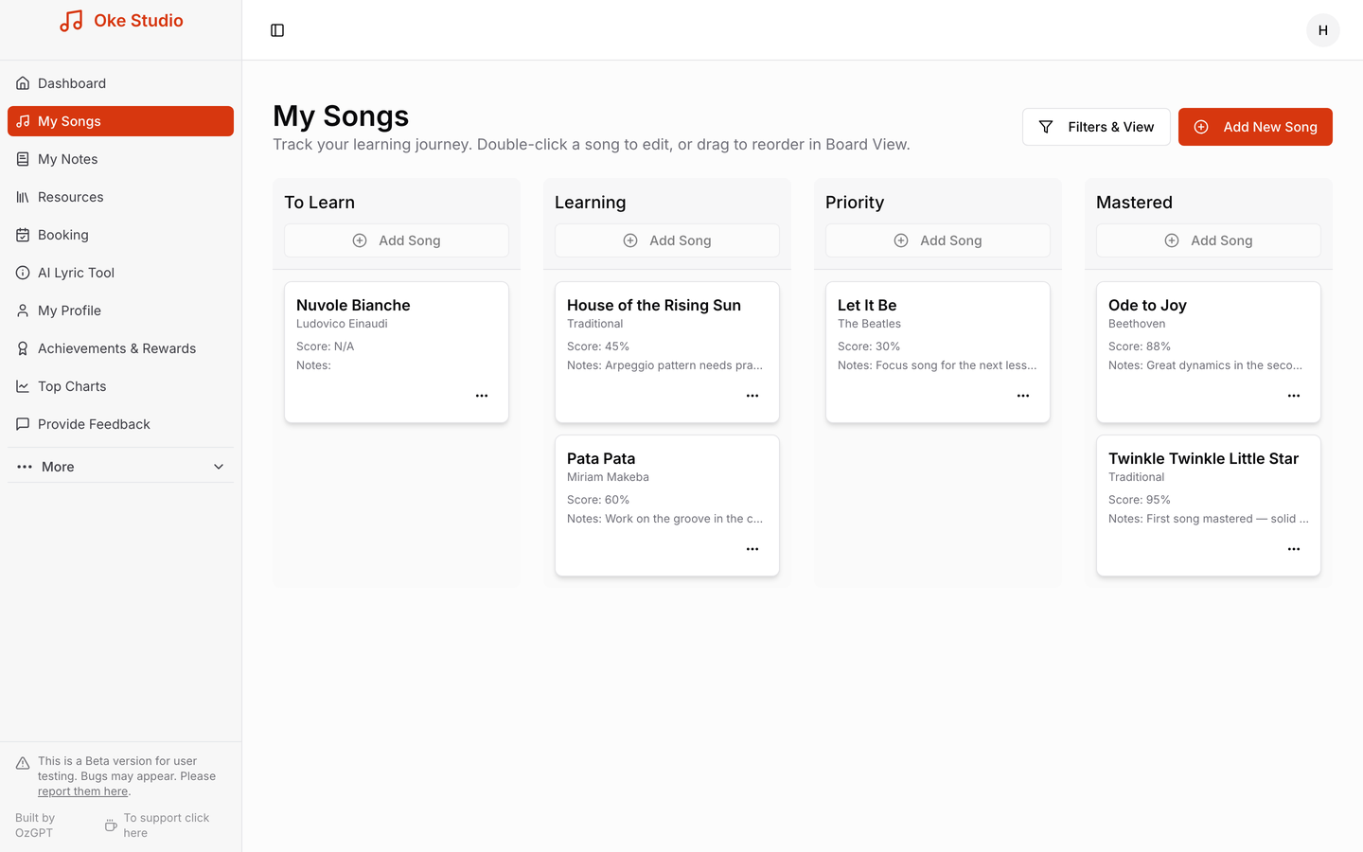Click the Booking calendar icon
This screenshot has height=852, width=1363.
(23, 235)
